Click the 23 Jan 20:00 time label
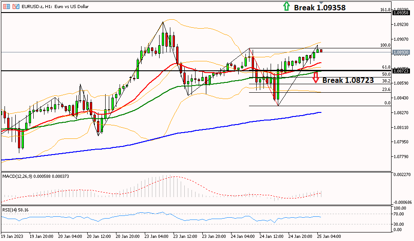414x241 pixels. pos(214,236)
